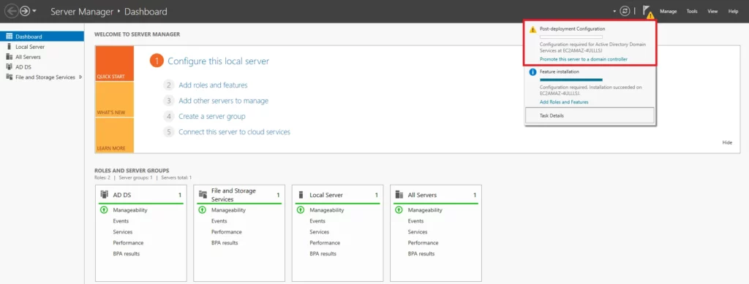Click Configure this local server link
Screen dimensions: 749x284
(218, 61)
